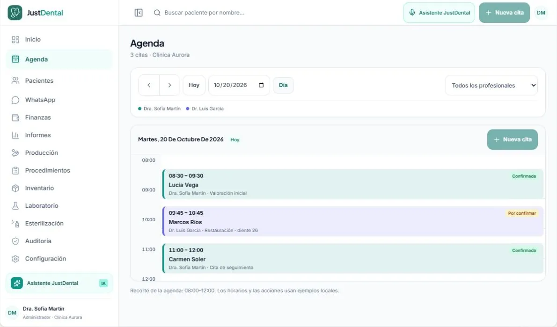Click the Informes bar chart icon
Viewport: 557px width, 327px height.
[x=15, y=135]
